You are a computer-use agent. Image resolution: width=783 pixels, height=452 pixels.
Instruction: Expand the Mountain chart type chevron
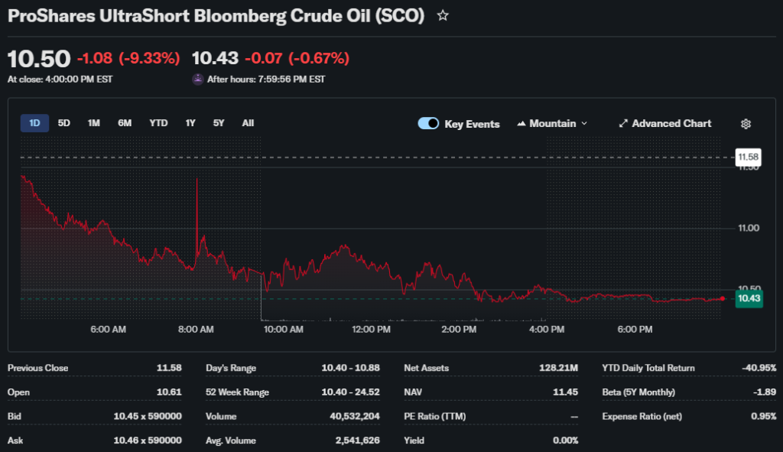584,124
